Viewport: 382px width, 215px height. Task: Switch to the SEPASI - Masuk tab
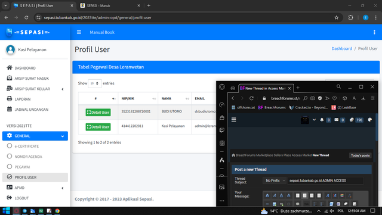110,5
